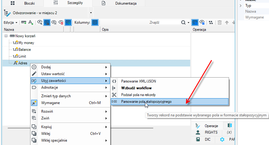Click the add record field icon
The width and height of the screenshot is (269, 145).
23,22
